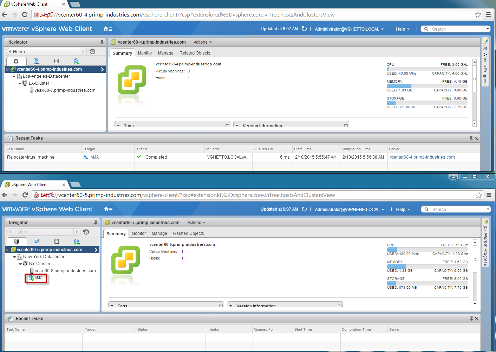The width and height of the screenshot is (496, 352).
Task: Open the vcenter60-4.primp-industries.com server link in Recent Tasks
Action: click(422, 157)
